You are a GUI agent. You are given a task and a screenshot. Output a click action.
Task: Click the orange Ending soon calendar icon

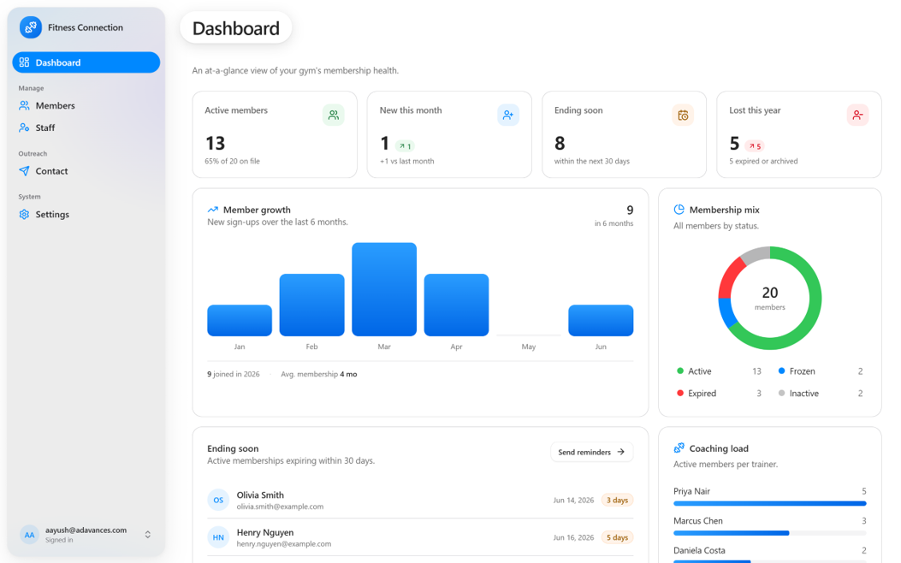point(683,115)
